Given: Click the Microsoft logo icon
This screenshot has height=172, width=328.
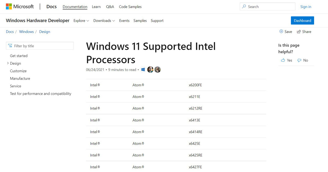Looking at the screenshot, I should (9, 7).
